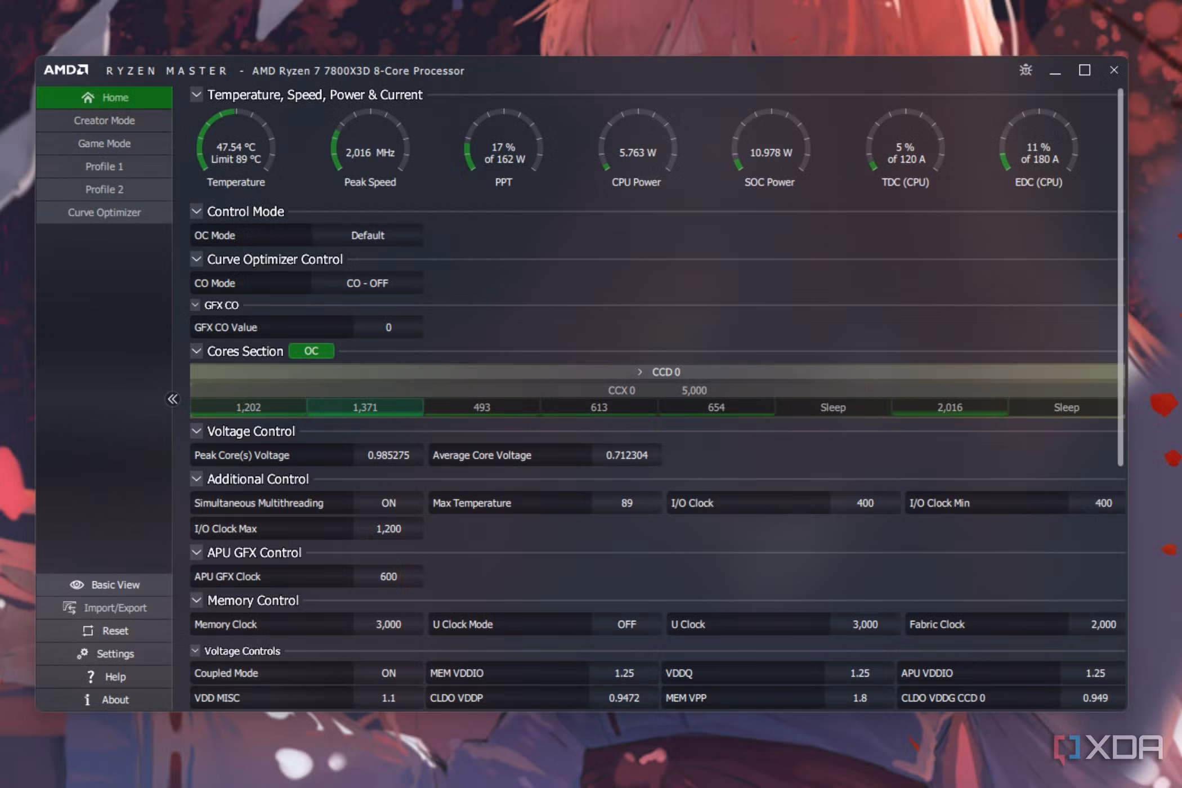
Task: Open About via the info icon
Action: click(x=87, y=699)
